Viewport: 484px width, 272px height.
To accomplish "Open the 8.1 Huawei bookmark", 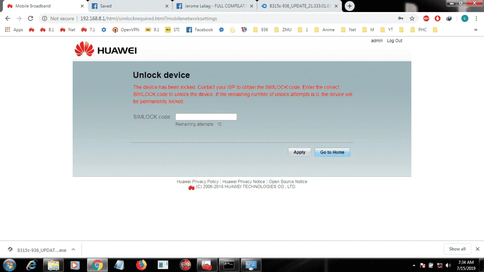I will (47, 30).
